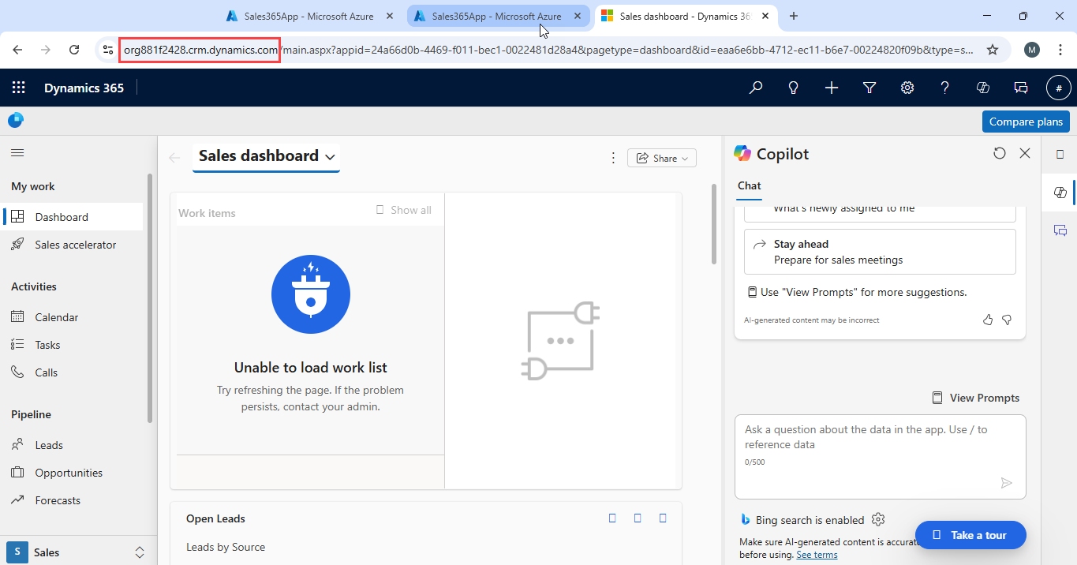1077x565 pixels.
Task: Click the Compare plans button
Action: (x=1026, y=122)
